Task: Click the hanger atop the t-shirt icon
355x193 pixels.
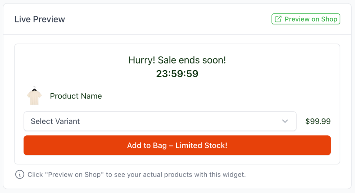Action: (x=35, y=89)
